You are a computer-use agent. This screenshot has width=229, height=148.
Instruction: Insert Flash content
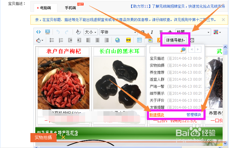point(159,40)
